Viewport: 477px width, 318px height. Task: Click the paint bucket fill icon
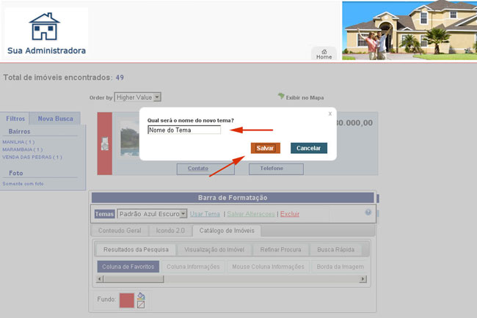[142, 296]
